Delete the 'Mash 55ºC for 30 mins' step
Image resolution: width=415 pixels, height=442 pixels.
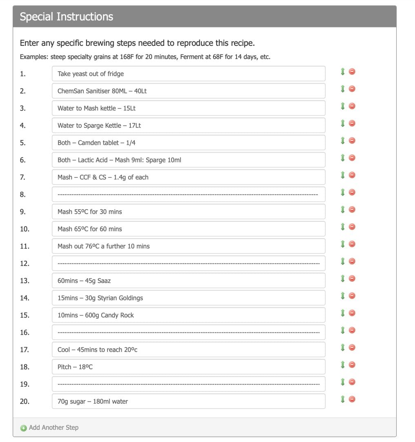(352, 210)
